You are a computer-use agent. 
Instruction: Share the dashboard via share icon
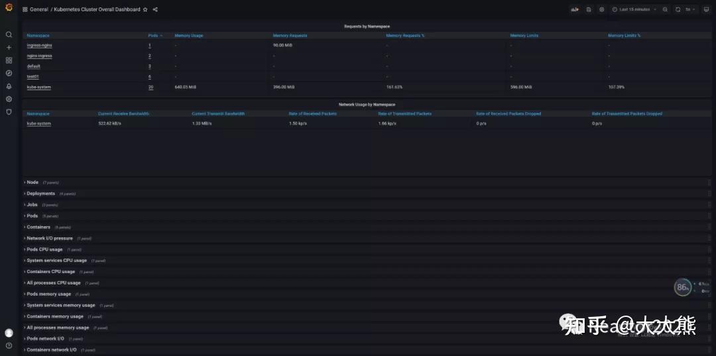[x=155, y=9]
